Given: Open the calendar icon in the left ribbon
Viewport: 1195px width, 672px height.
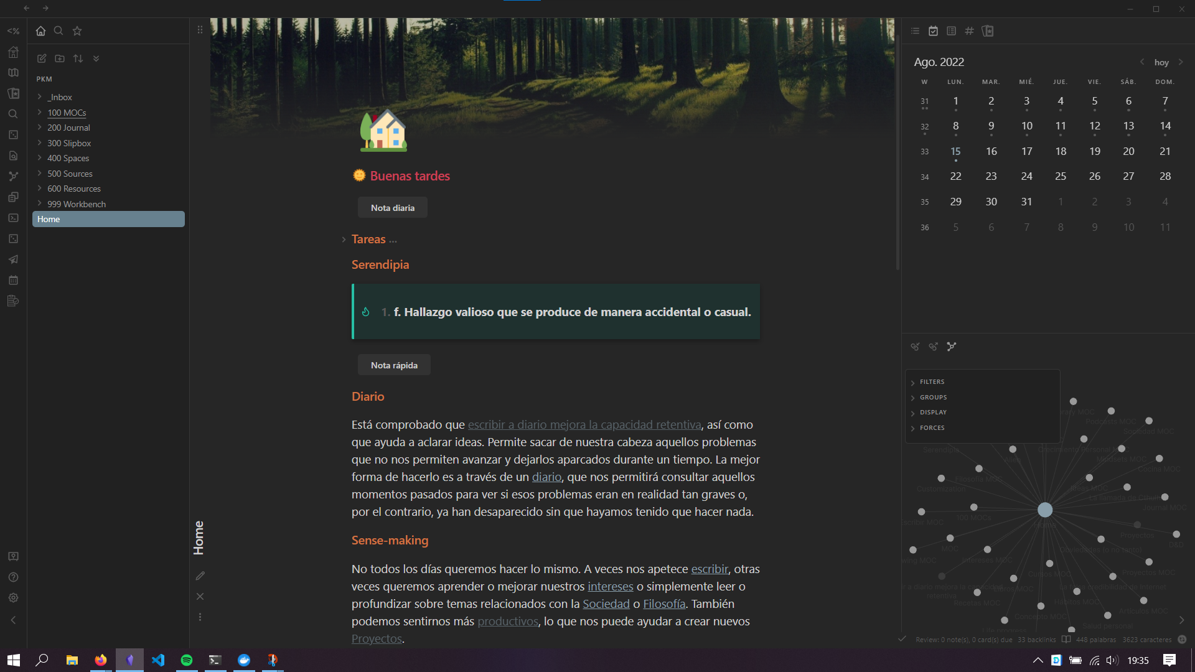Looking at the screenshot, I should pyautogui.click(x=13, y=280).
